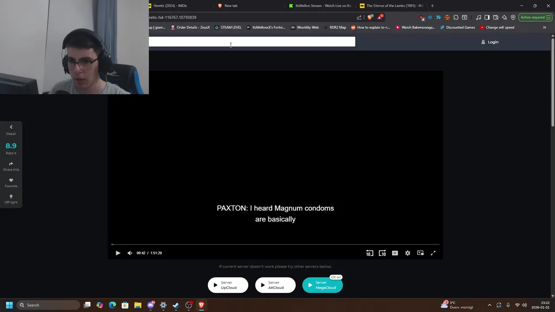Viewport: 555px width, 312px height.
Task: Play the paused video
Action: pyautogui.click(x=118, y=253)
